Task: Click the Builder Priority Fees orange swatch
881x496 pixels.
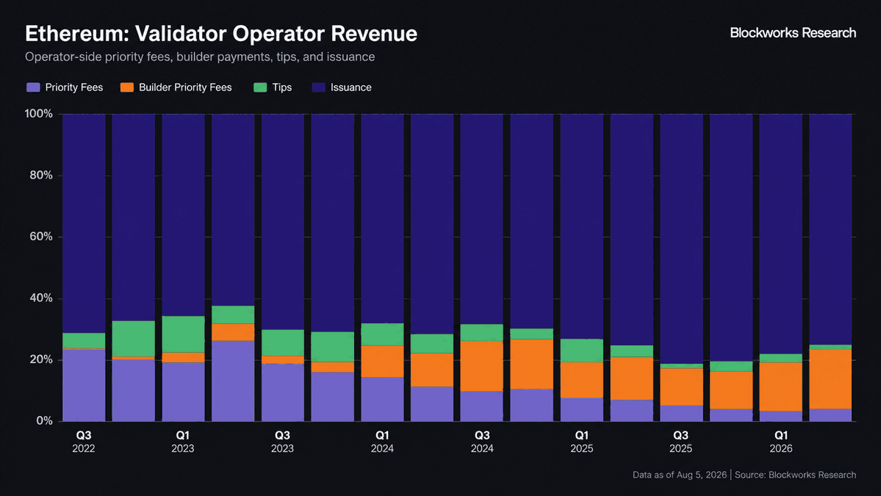Action: tap(127, 87)
